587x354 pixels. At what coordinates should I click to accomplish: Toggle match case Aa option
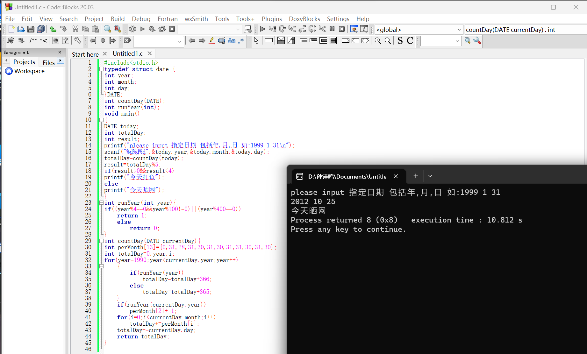pos(232,40)
